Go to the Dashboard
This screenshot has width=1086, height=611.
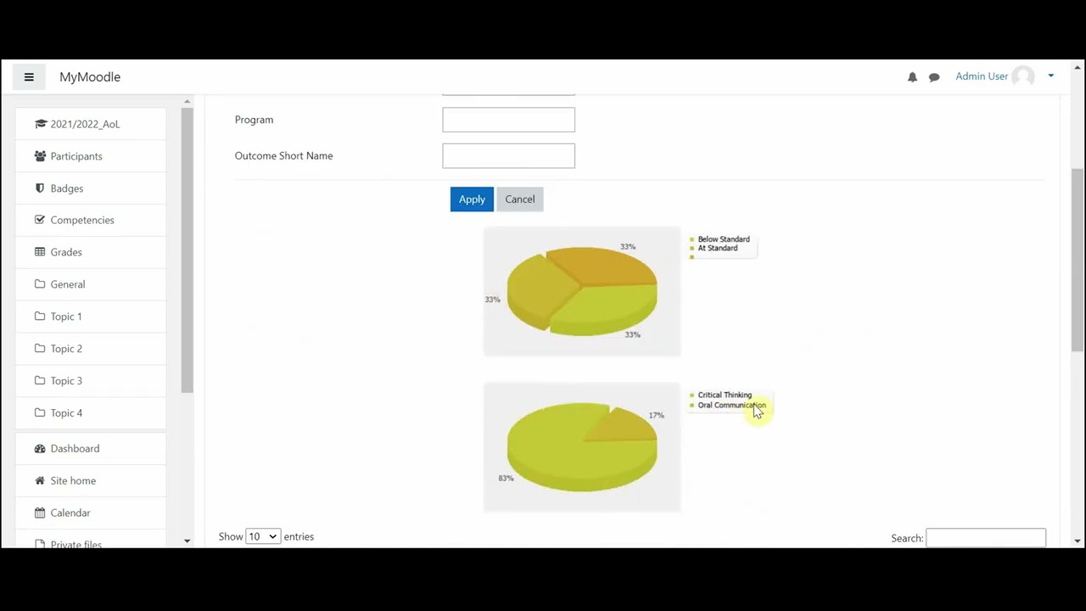(75, 449)
